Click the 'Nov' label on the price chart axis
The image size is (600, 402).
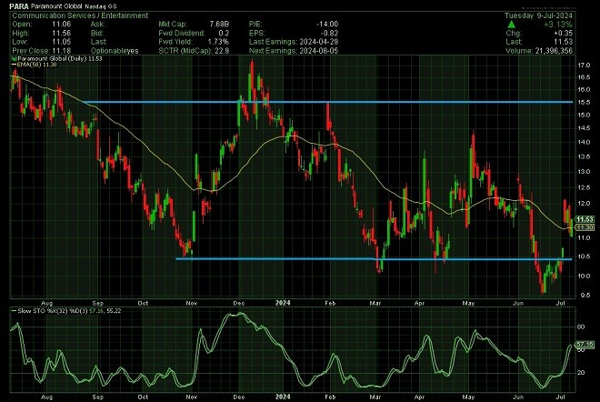tap(191, 303)
